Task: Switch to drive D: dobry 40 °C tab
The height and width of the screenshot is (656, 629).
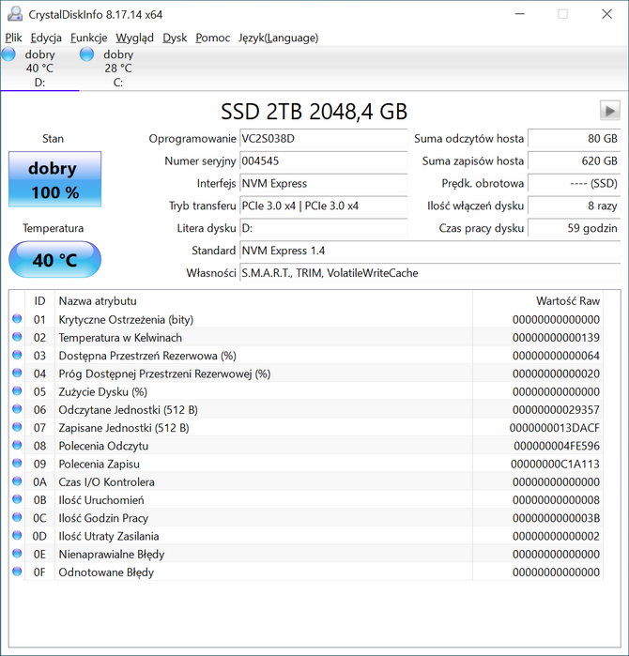Action: [39, 69]
